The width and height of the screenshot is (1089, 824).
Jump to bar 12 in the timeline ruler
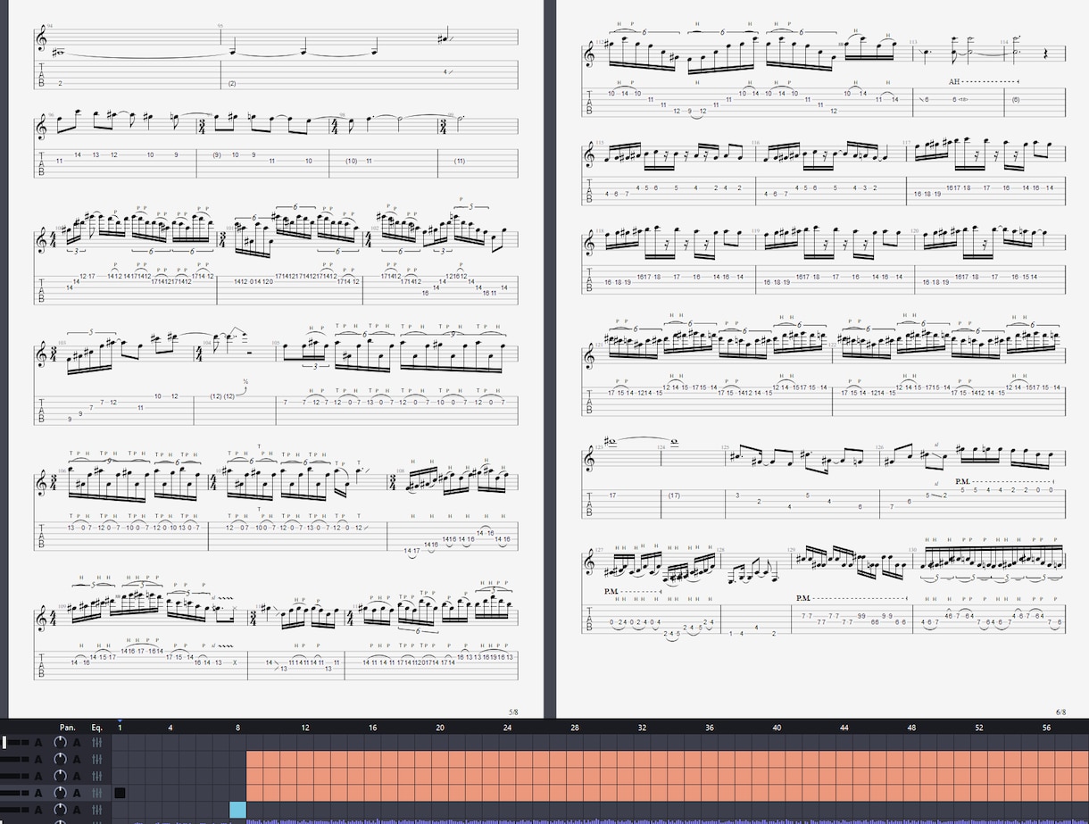coord(305,728)
